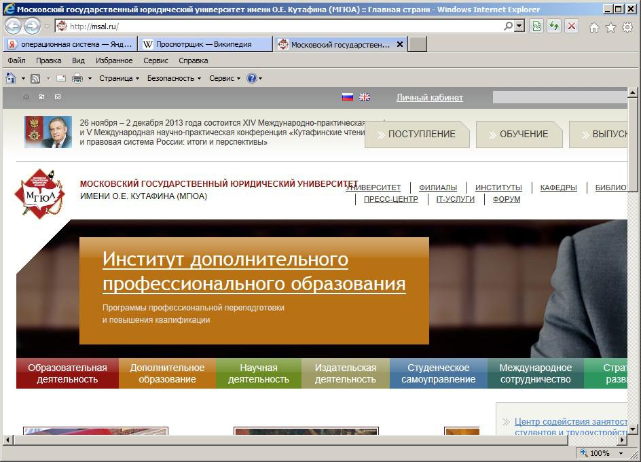Open a new blank tab
Viewport: 641px width, 462px height.
[418, 44]
